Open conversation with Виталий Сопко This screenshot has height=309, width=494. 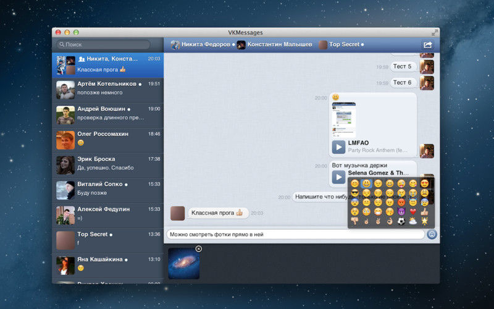coord(107,190)
